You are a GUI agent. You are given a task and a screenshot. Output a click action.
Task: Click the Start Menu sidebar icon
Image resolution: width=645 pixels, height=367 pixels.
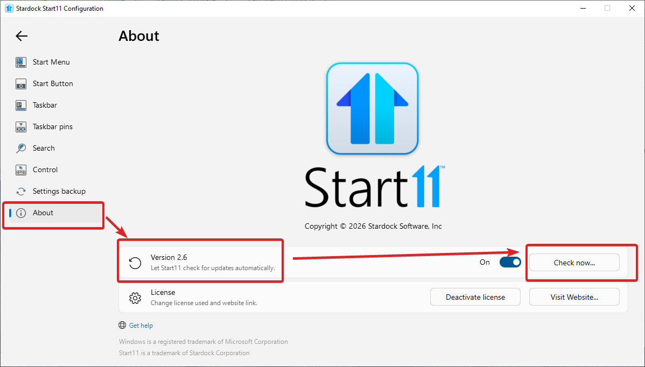(21, 62)
